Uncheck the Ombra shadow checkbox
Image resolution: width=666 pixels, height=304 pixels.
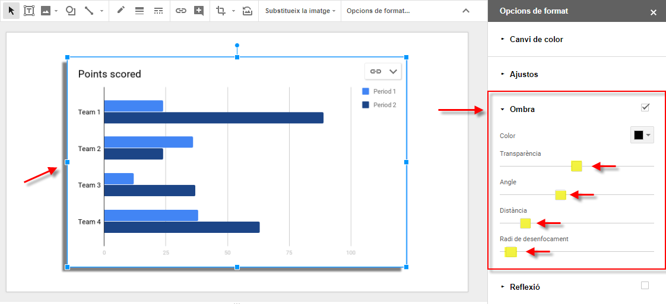(645, 107)
